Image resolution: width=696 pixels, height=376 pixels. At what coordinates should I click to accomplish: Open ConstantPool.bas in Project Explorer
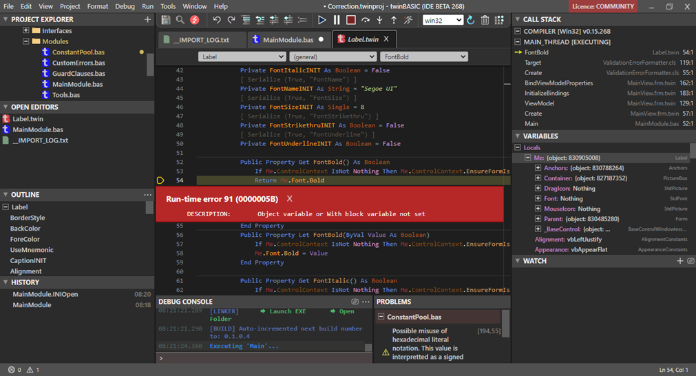[x=78, y=52]
